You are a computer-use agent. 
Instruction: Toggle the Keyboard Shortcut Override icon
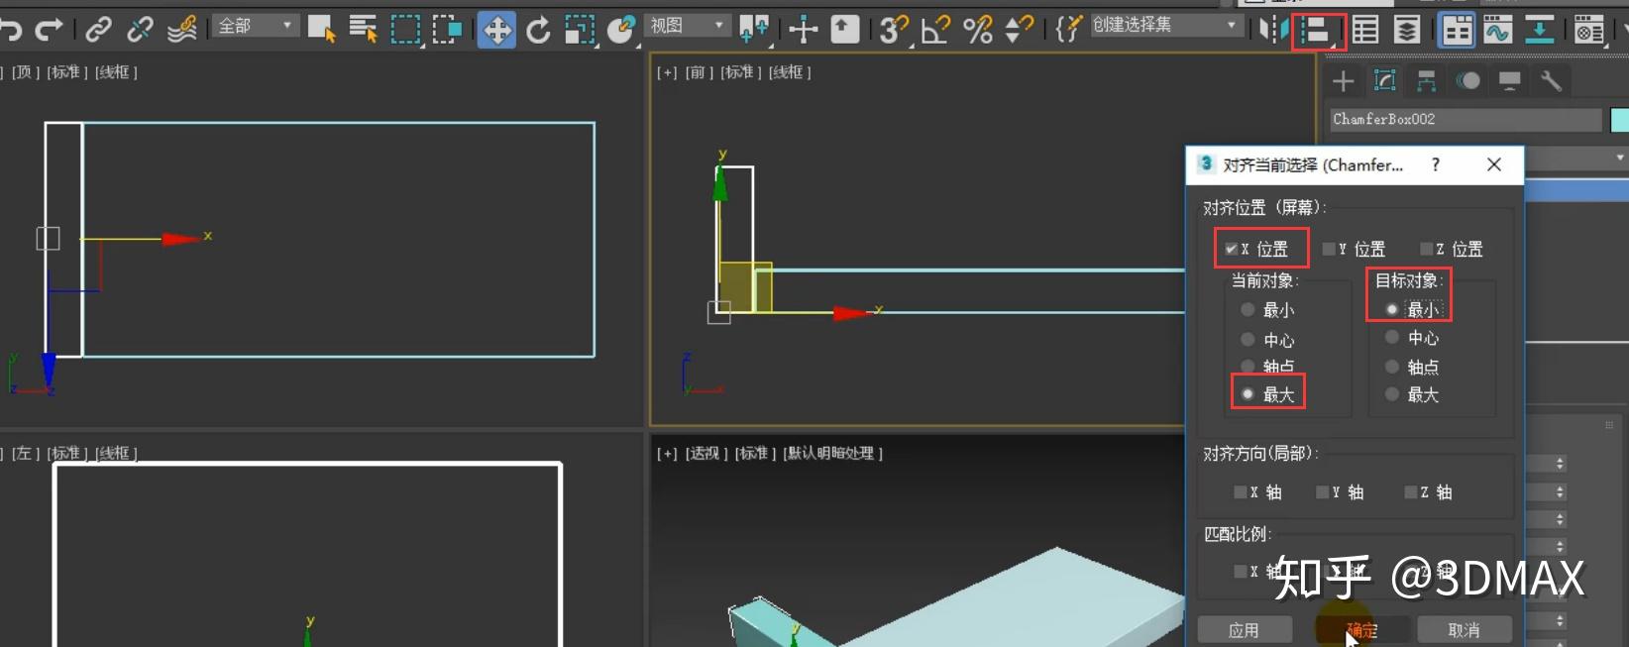coord(845,30)
